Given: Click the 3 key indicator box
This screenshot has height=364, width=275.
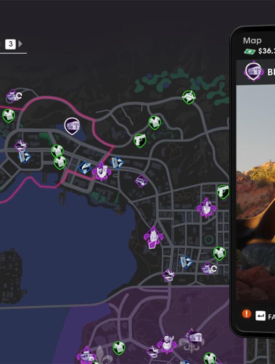Looking at the screenshot, I should 10,44.
